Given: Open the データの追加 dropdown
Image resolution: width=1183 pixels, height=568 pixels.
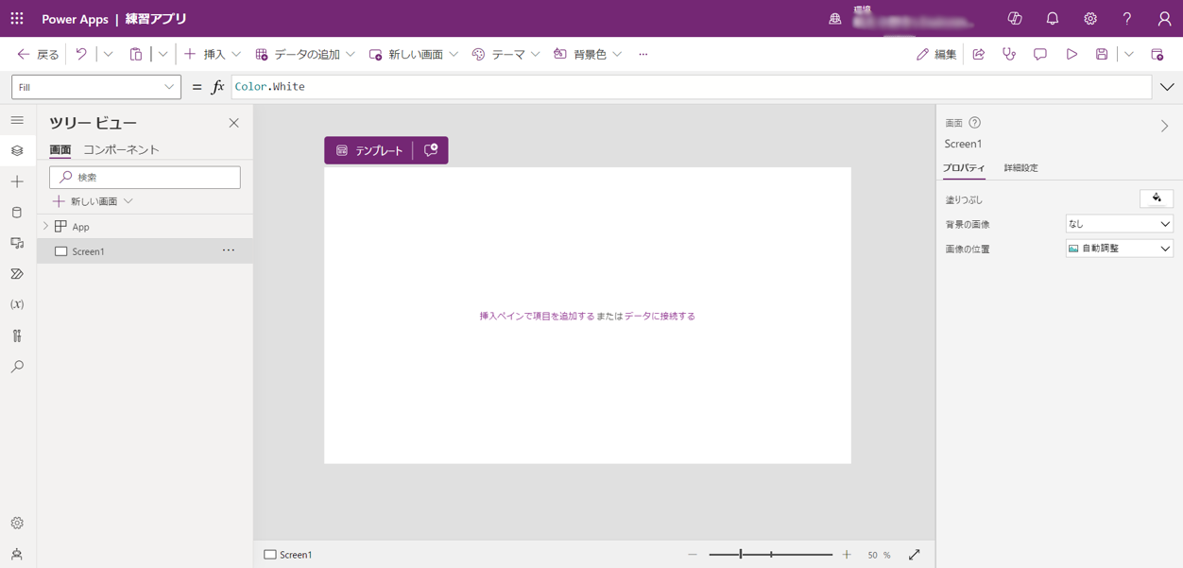Looking at the screenshot, I should click(351, 55).
